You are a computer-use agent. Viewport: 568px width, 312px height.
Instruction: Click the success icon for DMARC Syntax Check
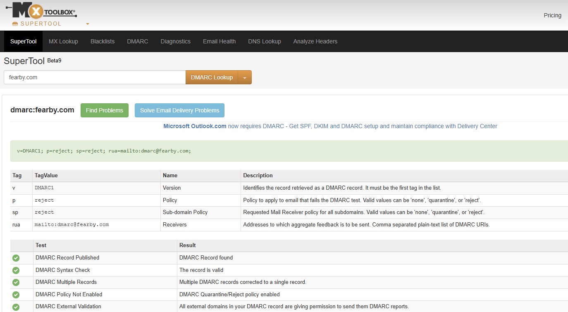click(16, 270)
